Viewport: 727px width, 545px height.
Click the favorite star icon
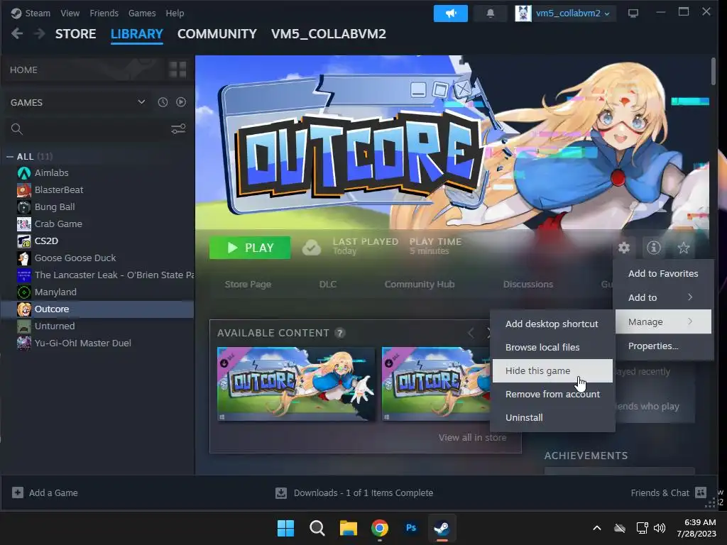coord(684,248)
